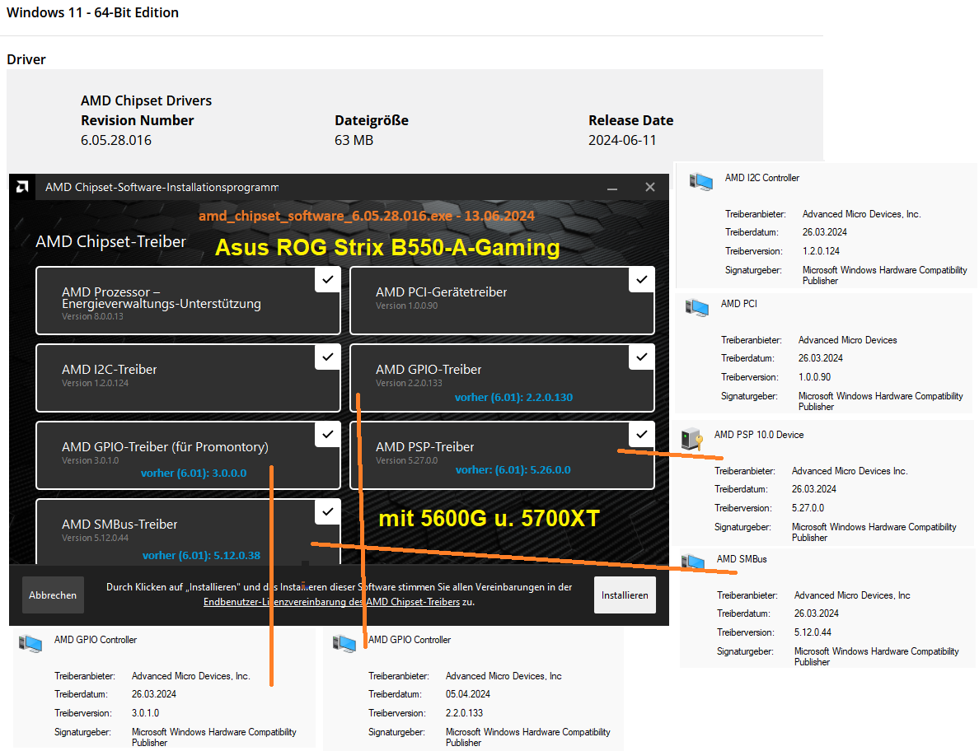
Task: Click Version 5.27.0.0 in PSP-Treiber tile
Action: point(406,461)
